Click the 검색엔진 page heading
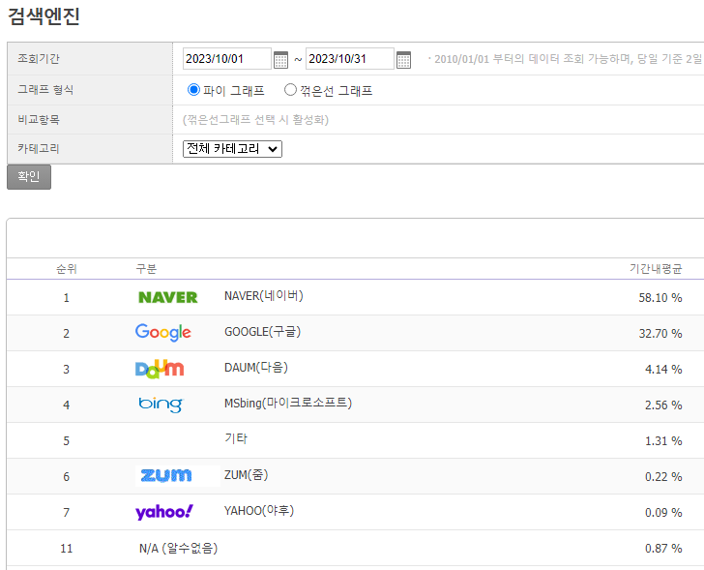704x570 pixels. (x=44, y=16)
